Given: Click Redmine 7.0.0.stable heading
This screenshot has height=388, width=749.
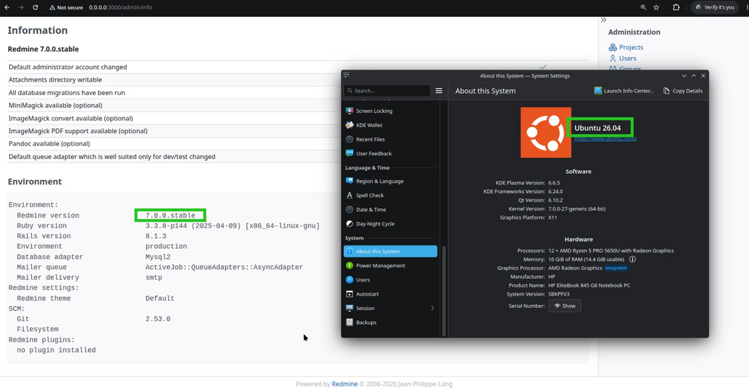Looking at the screenshot, I should [43, 49].
